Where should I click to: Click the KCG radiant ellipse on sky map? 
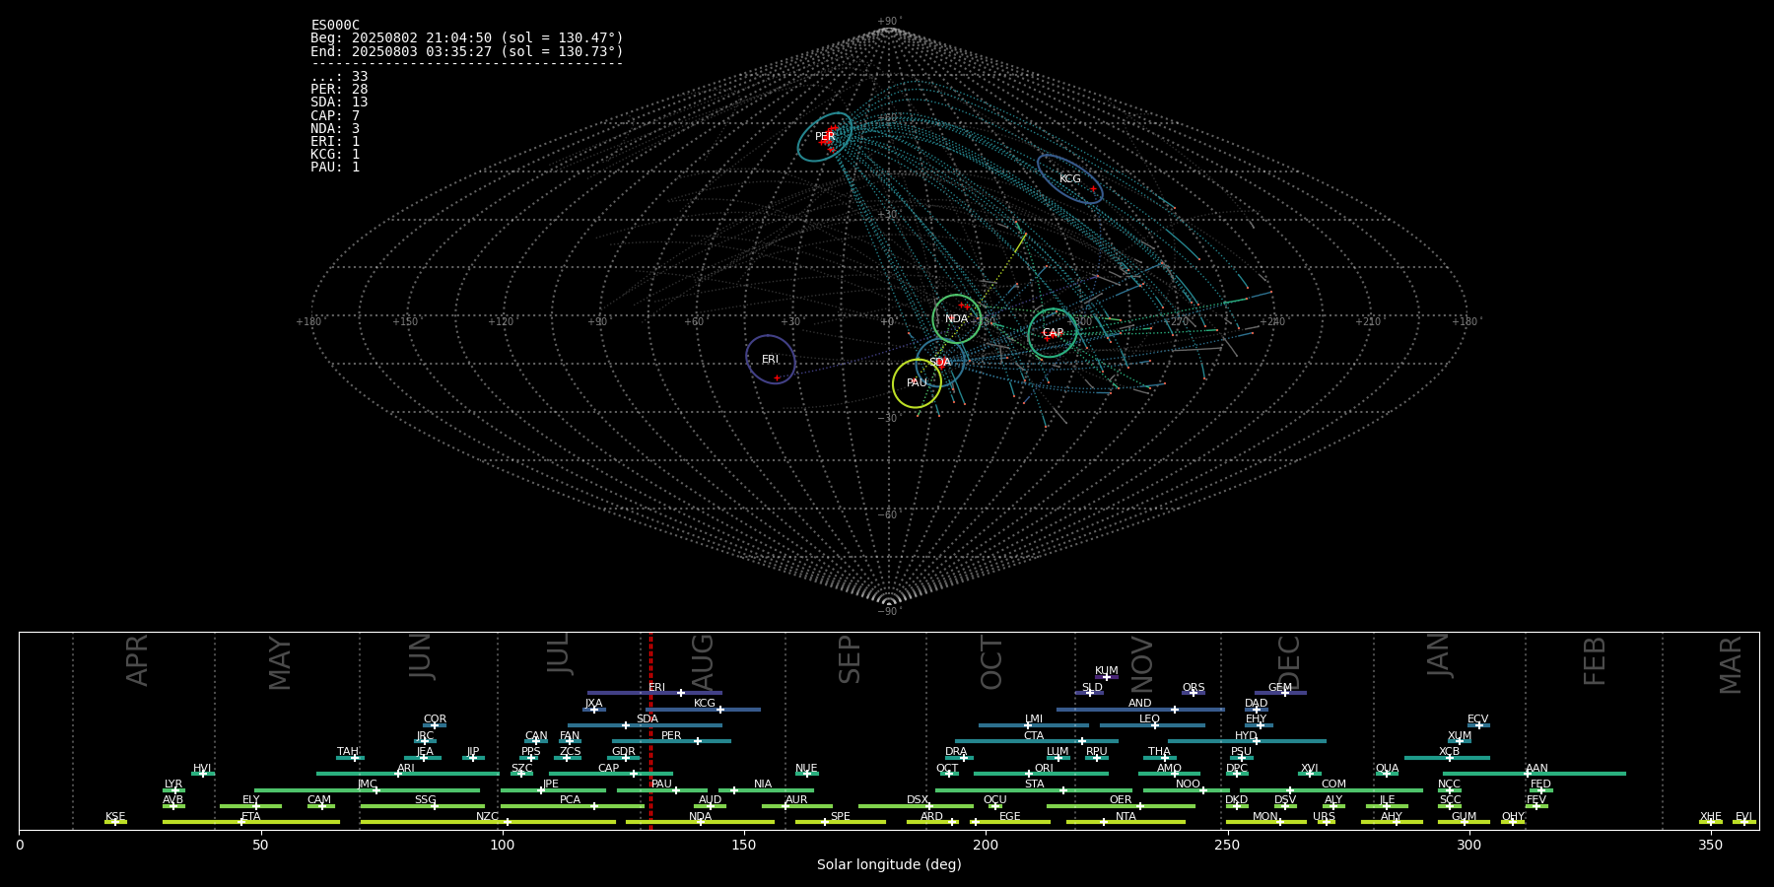click(1069, 179)
